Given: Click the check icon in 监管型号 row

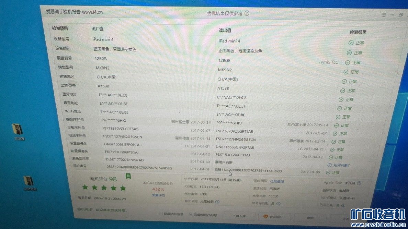Looking at the screenshot, I should pos(342,91).
